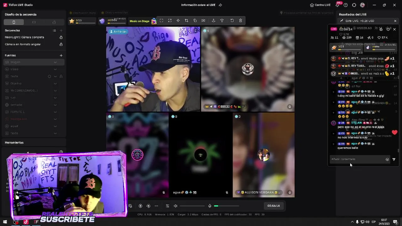Screen dimensions: 402x226
Task: Adjust the microphone level slider
Action: [x=226, y=206]
